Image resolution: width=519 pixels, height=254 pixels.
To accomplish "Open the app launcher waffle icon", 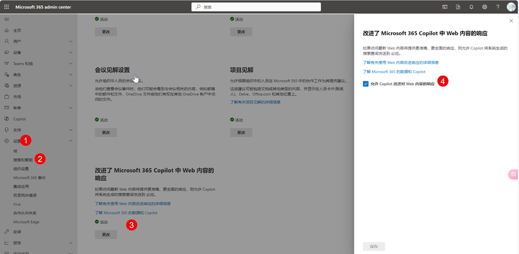I will coord(6,7).
